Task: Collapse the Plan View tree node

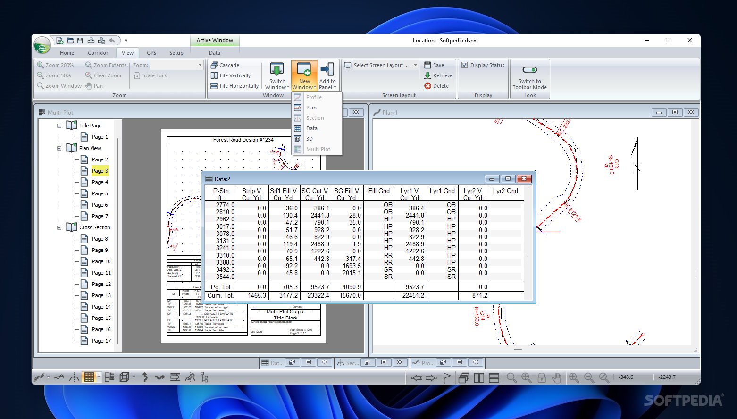Action: (x=59, y=148)
